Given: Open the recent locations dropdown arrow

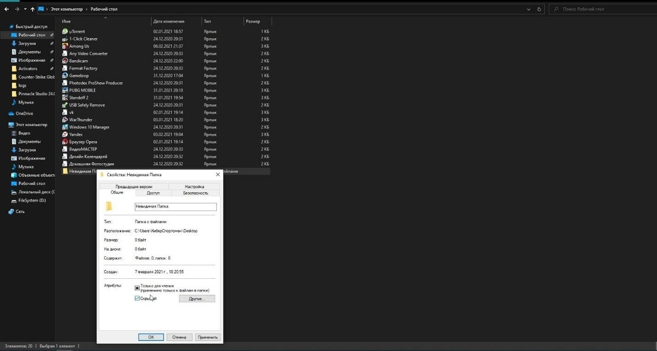Looking at the screenshot, I should tap(25, 9).
